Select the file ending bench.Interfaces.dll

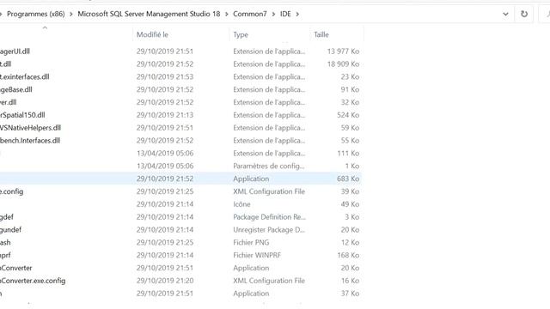tap(30, 141)
